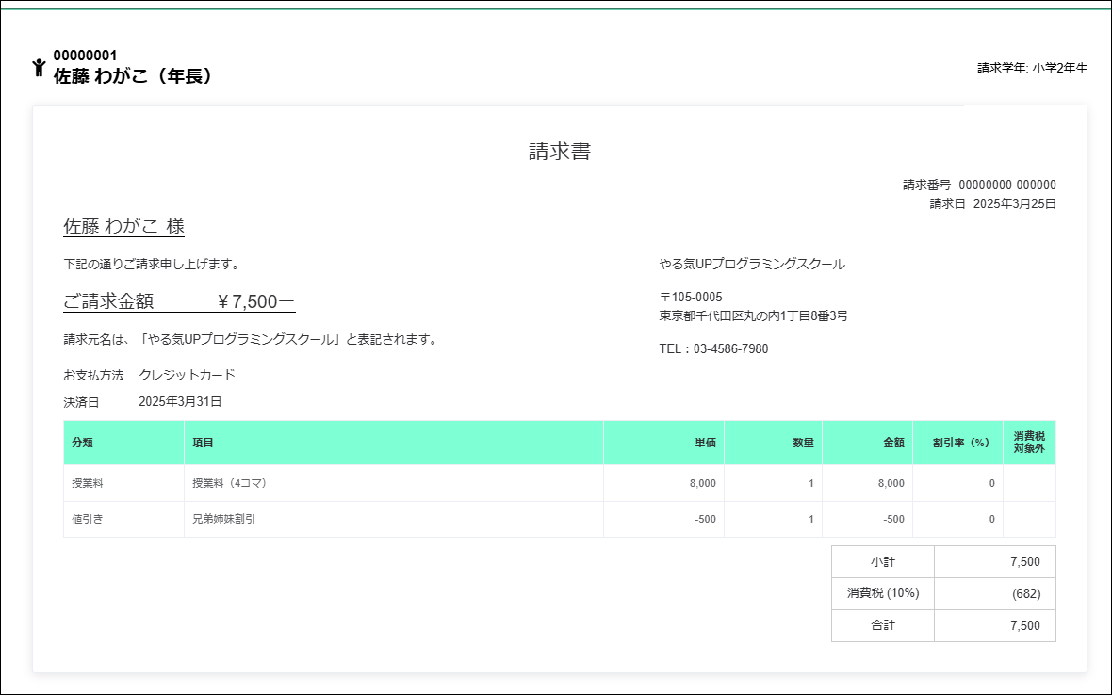The image size is (1112, 695).
Task: Click the 項目 column header
Action: click(x=203, y=443)
